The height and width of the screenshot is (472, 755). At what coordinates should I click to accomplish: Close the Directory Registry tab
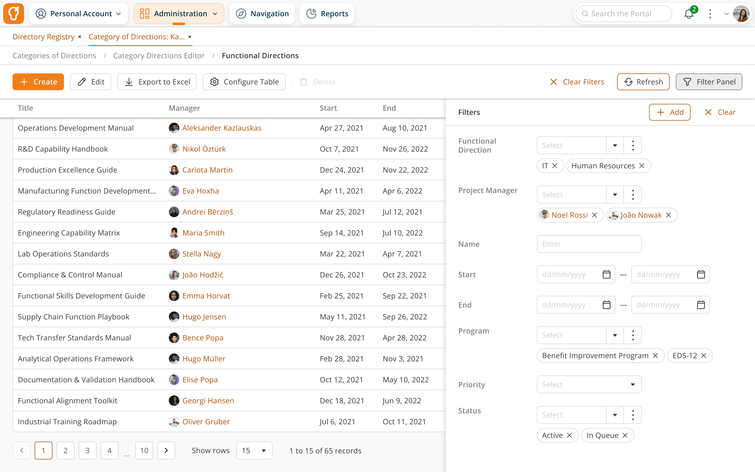[x=80, y=37]
